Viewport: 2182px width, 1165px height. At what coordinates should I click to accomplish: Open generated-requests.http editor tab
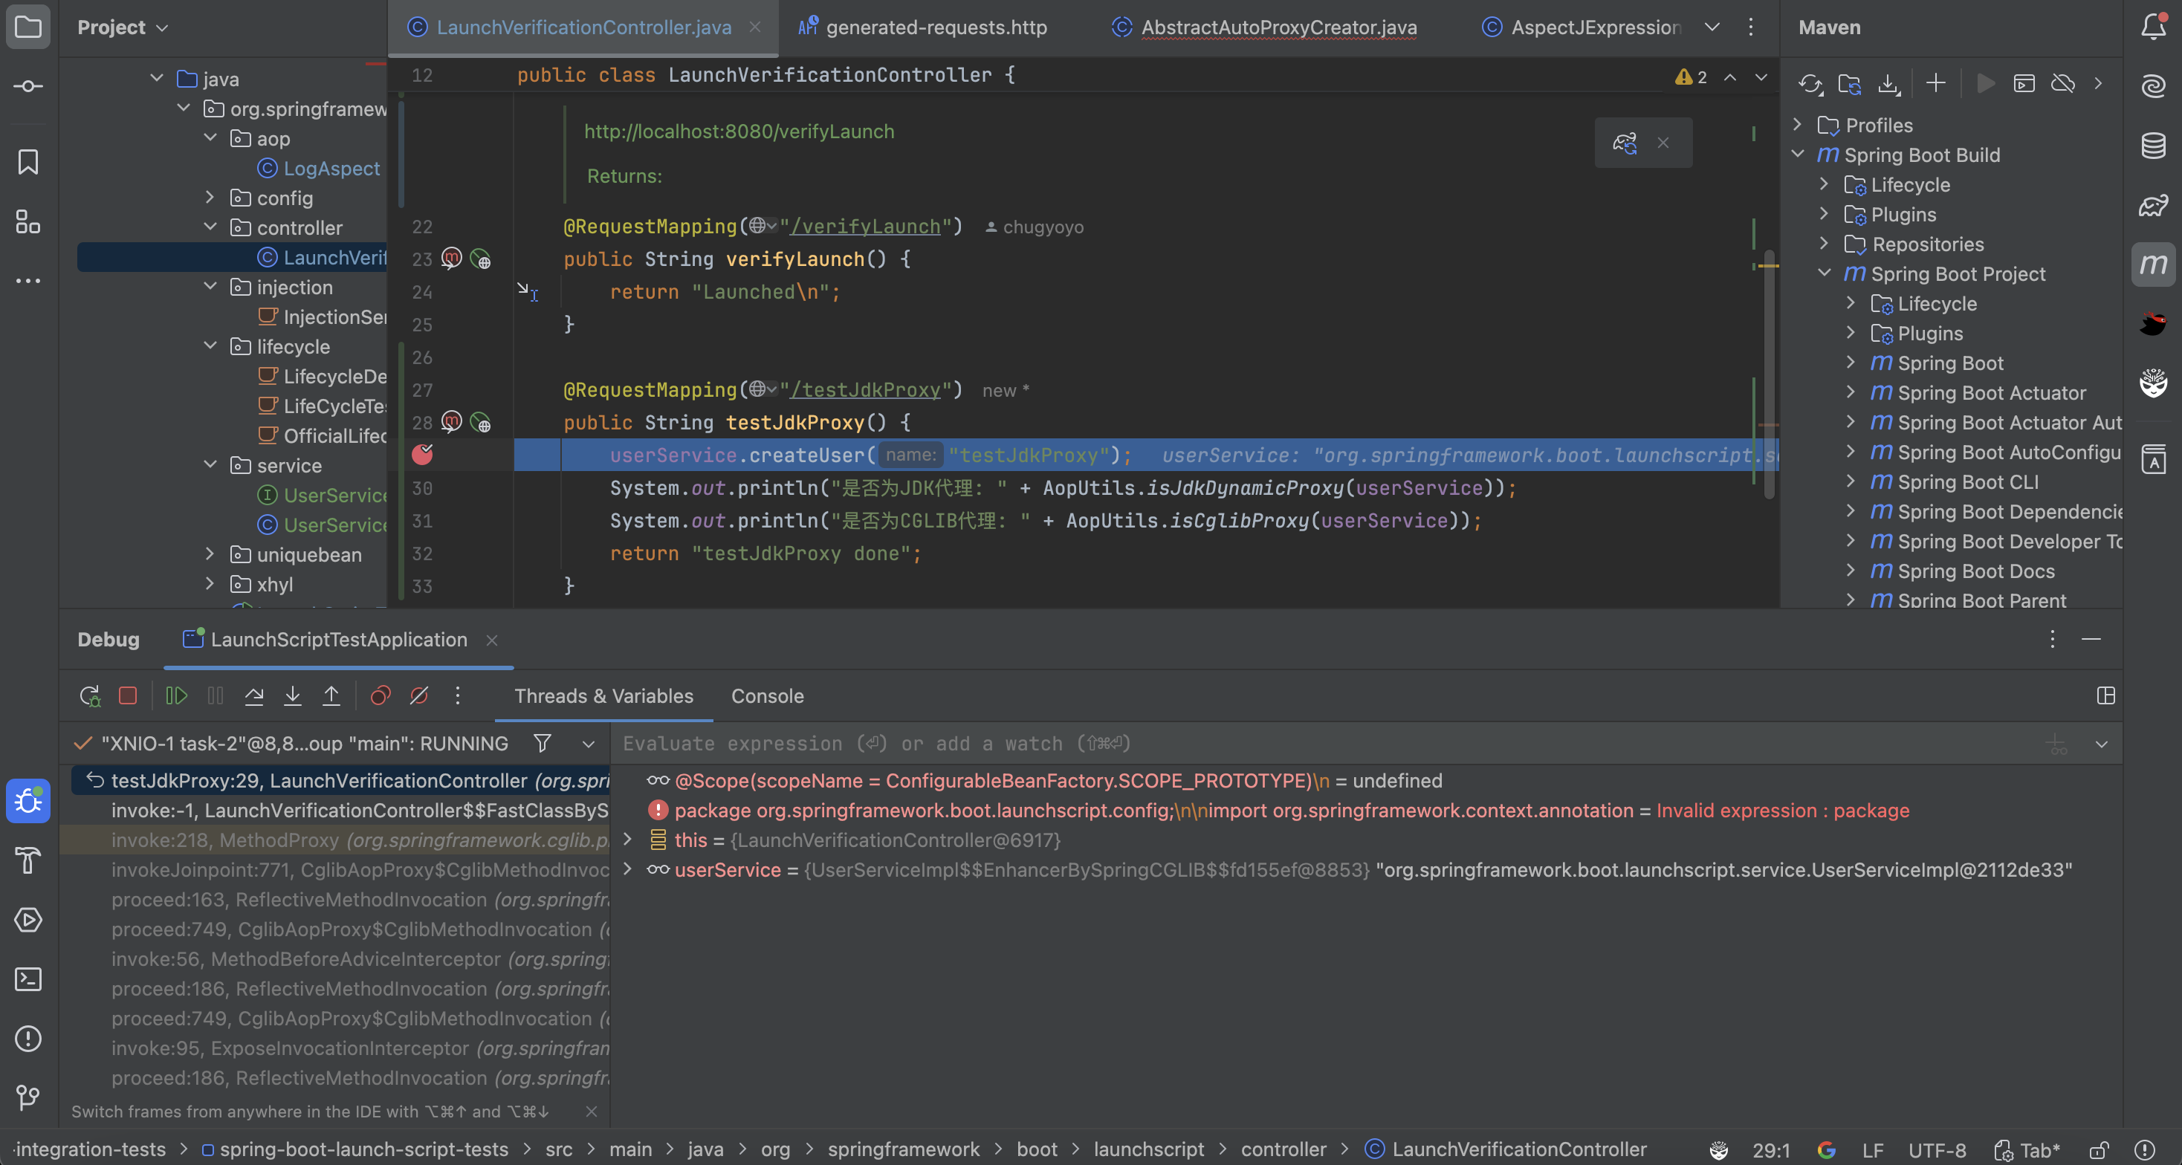[x=935, y=27]
